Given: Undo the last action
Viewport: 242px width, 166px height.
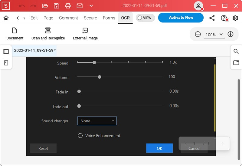Looking at the screenshot, I should tap(22, 6).
